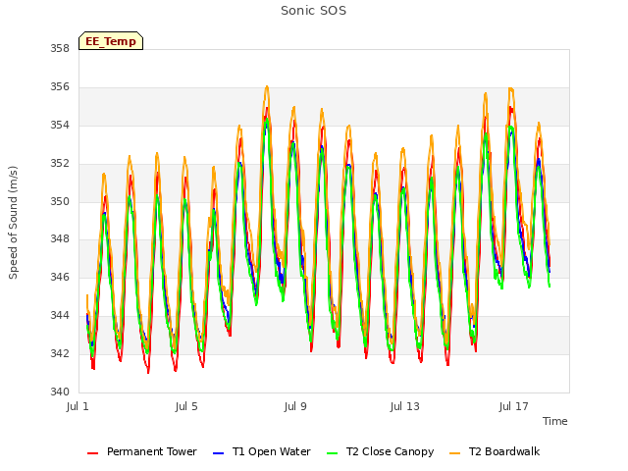Click the 346 y-axis tick label
Viewport: 628px width, 471px height.
[60, 277]
